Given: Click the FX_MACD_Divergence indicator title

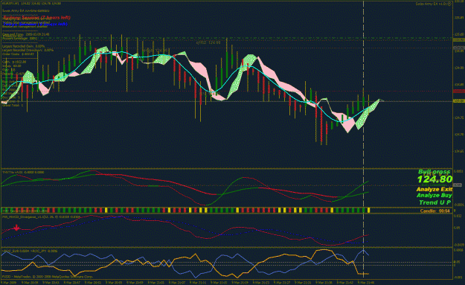Looking at the screenshot, I should coord(41,217).
